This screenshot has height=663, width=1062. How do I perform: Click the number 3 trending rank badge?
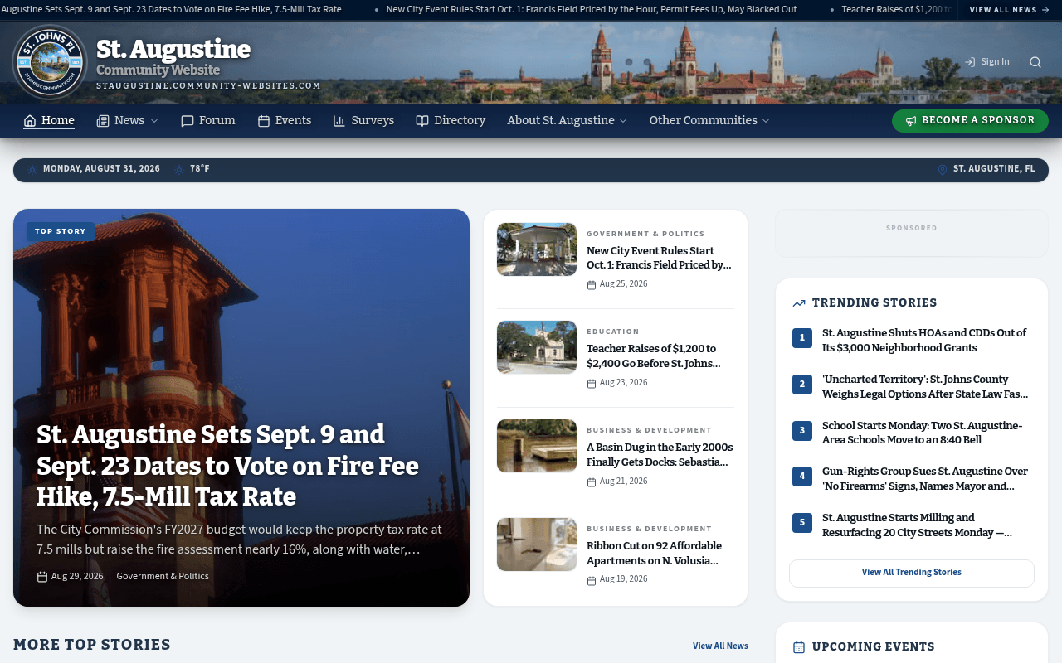[802, 431]
